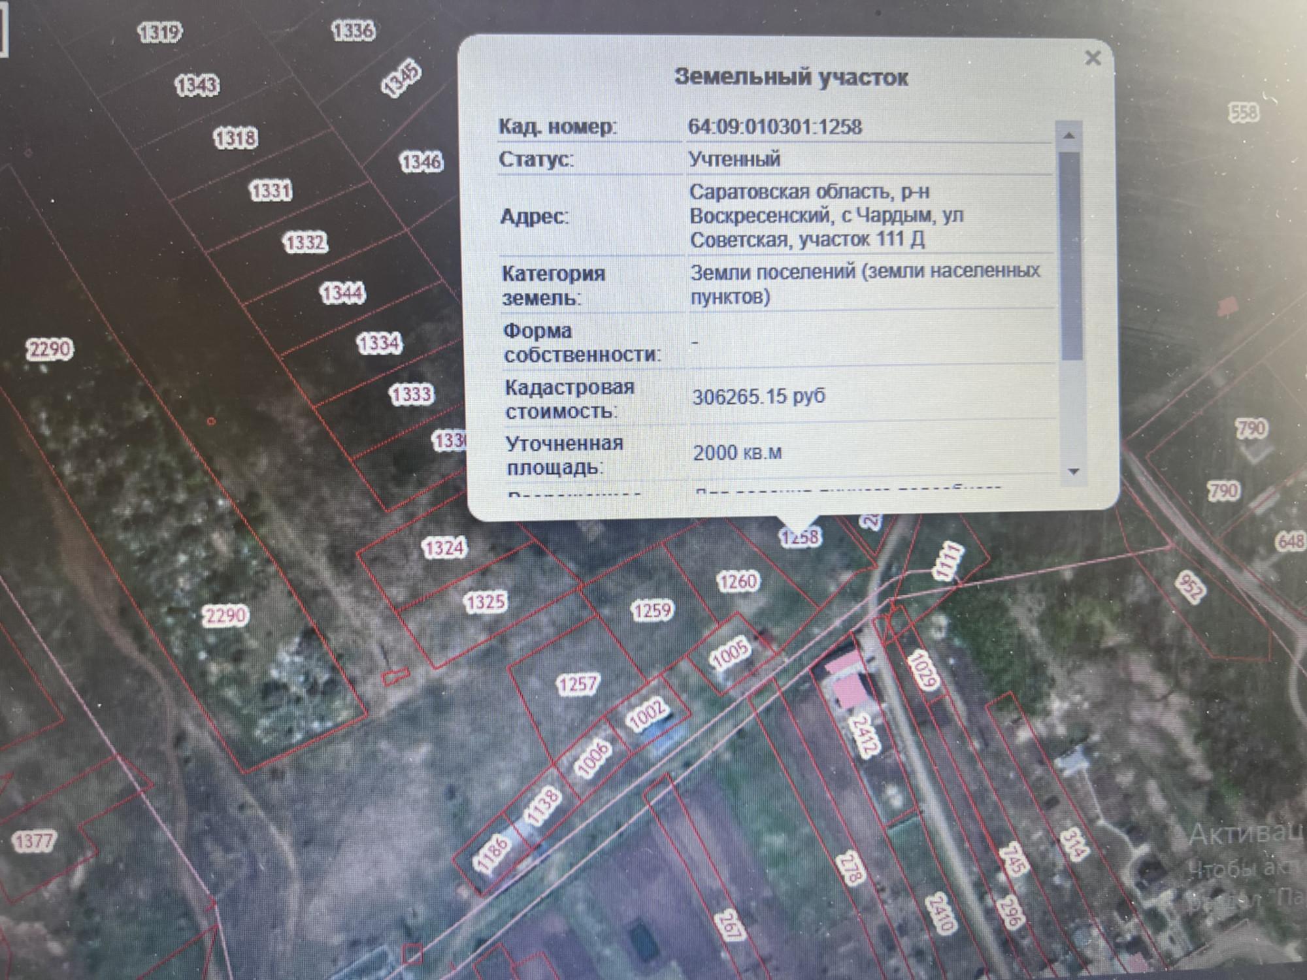The width and height of the screenshot is (1307, 980).
Task: Select parcel 745 on map
Action: [x=1013, y=859]
